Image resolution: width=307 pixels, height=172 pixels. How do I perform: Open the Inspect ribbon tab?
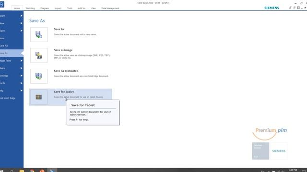click(x=58, y=8)
